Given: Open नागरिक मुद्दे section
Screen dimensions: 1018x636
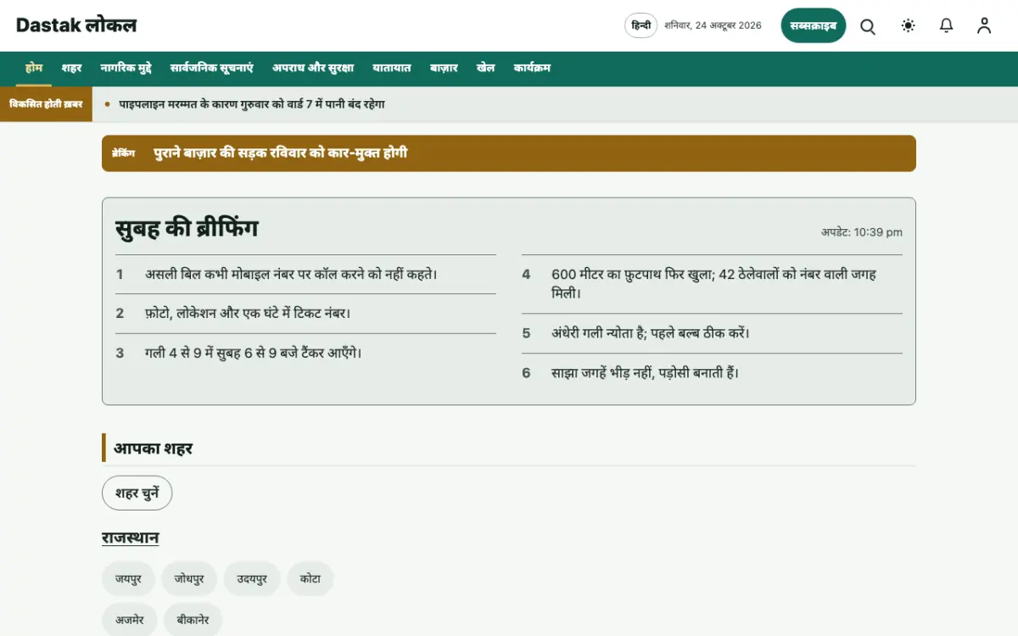Looking at the screenshot, I should pos(126,68).
